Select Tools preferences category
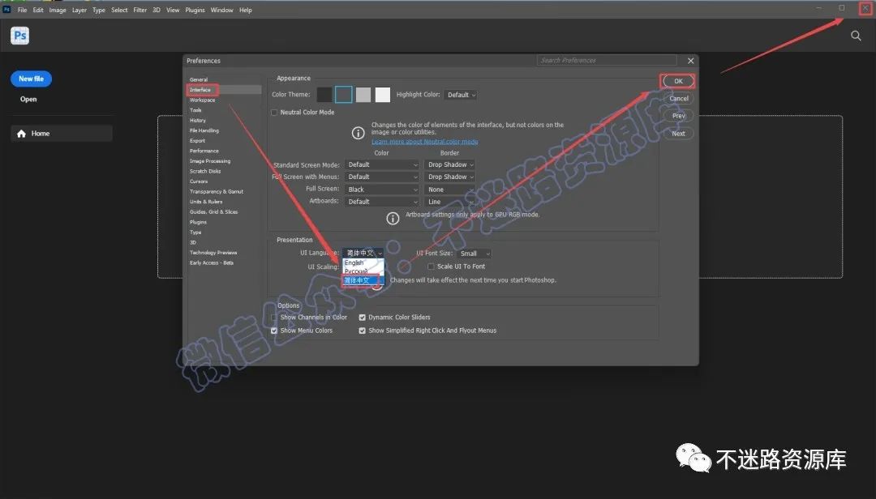 [x=195, y=110]
